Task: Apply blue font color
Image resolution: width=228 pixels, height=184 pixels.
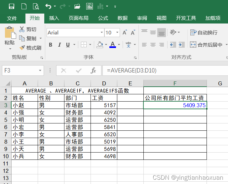Action: (x=113, y=45)
